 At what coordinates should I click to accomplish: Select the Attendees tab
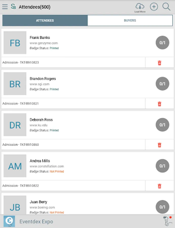click(x=45, y=21)
